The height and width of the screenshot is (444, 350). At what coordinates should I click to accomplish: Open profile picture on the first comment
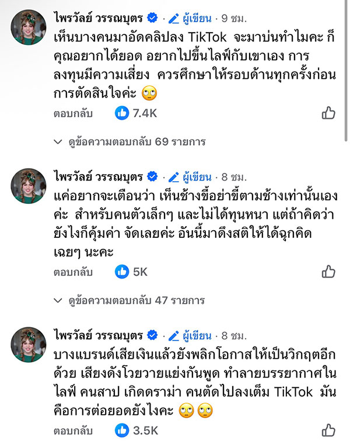pyautogui.click(x=29, y=27)
